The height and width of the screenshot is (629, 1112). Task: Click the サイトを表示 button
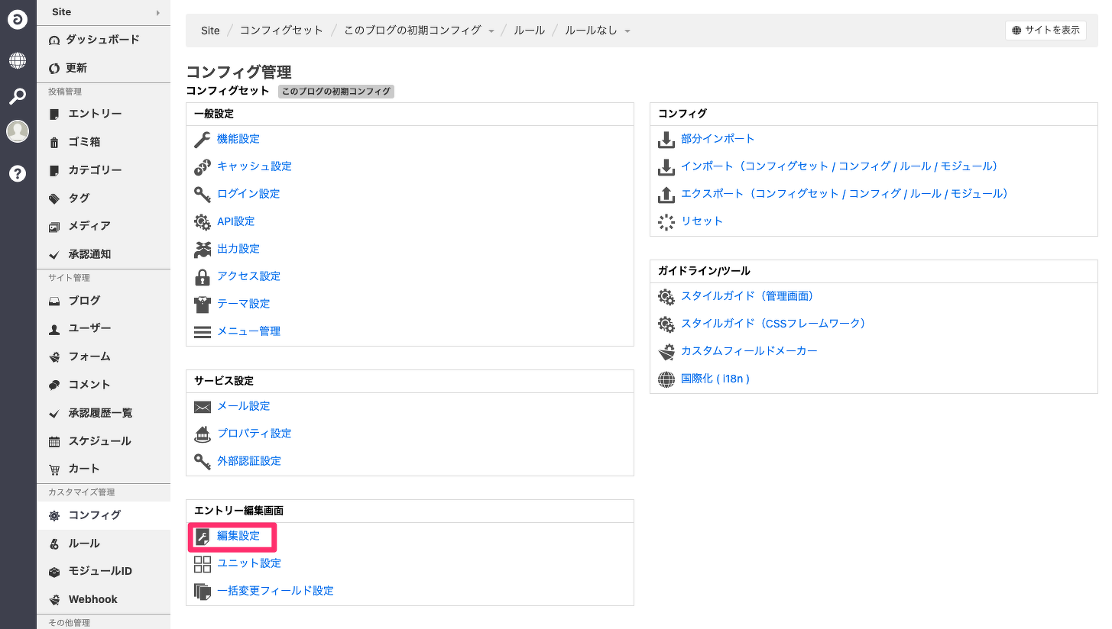pyautogui.click(x=1046, y=31)
